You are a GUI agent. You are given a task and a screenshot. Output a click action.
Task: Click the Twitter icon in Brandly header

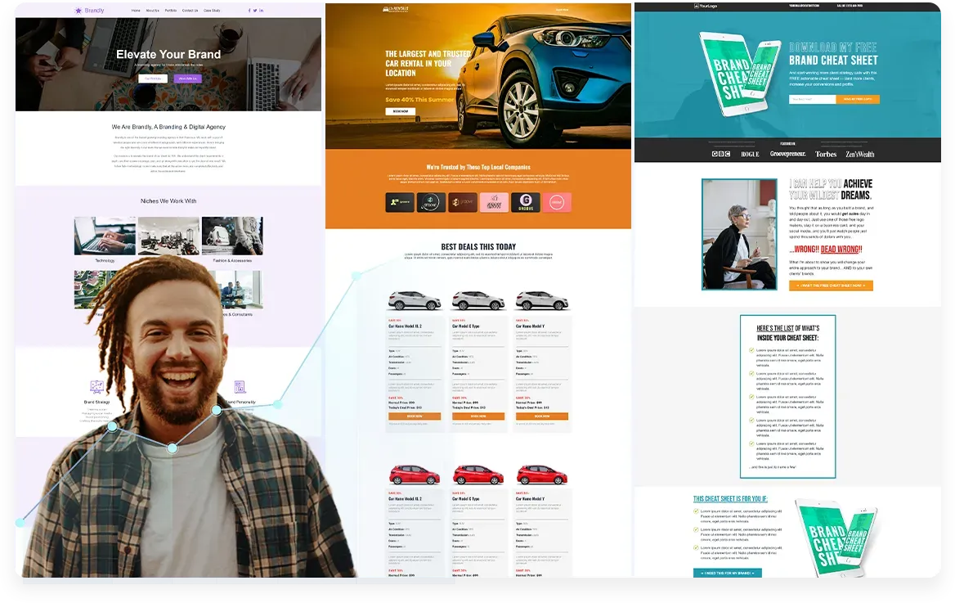point(255,11)
